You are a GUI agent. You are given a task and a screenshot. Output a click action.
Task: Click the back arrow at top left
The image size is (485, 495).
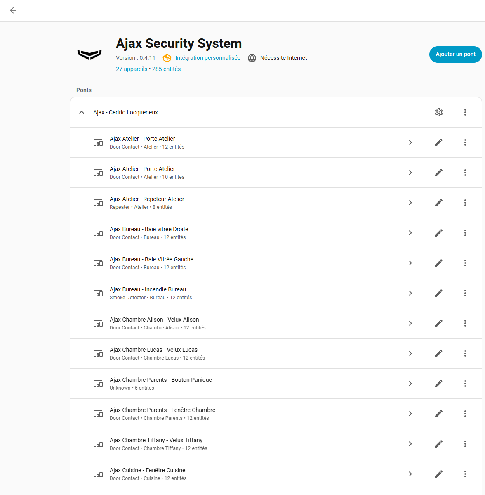point(13,10)
